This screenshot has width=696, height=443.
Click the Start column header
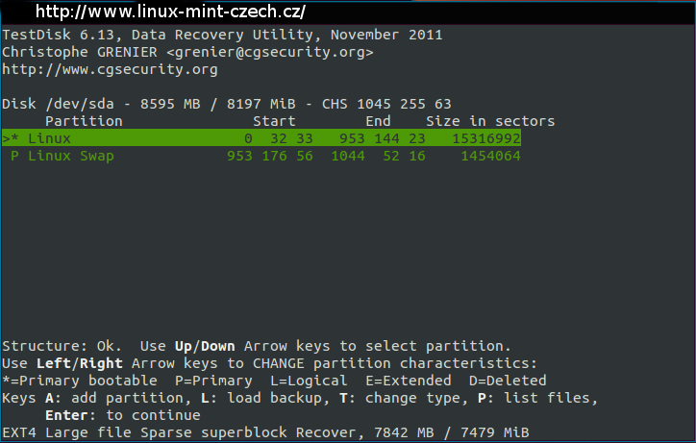click(274, 121)
